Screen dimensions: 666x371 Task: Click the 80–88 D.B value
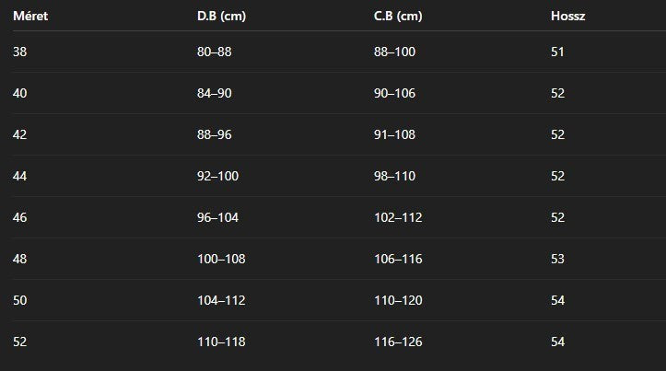pyautogui.click(x=215, y=52)
